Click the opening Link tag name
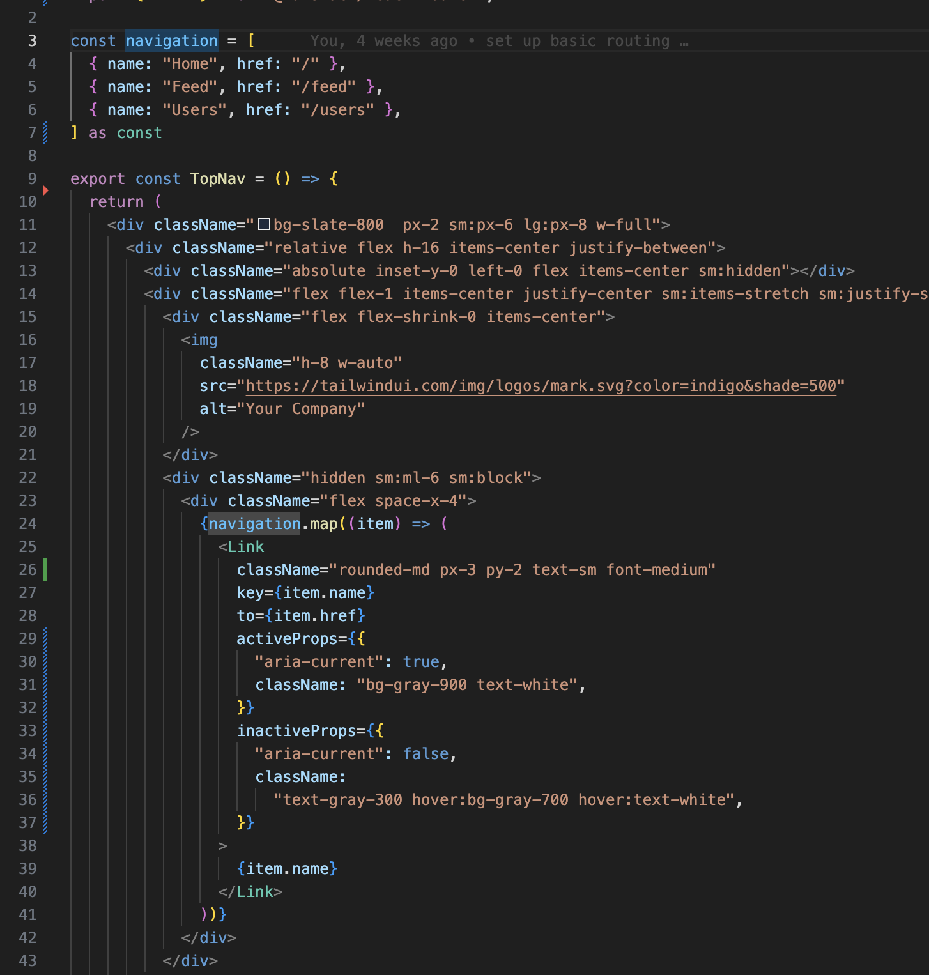The image size is (929, 975). click(x=245, y=547)
